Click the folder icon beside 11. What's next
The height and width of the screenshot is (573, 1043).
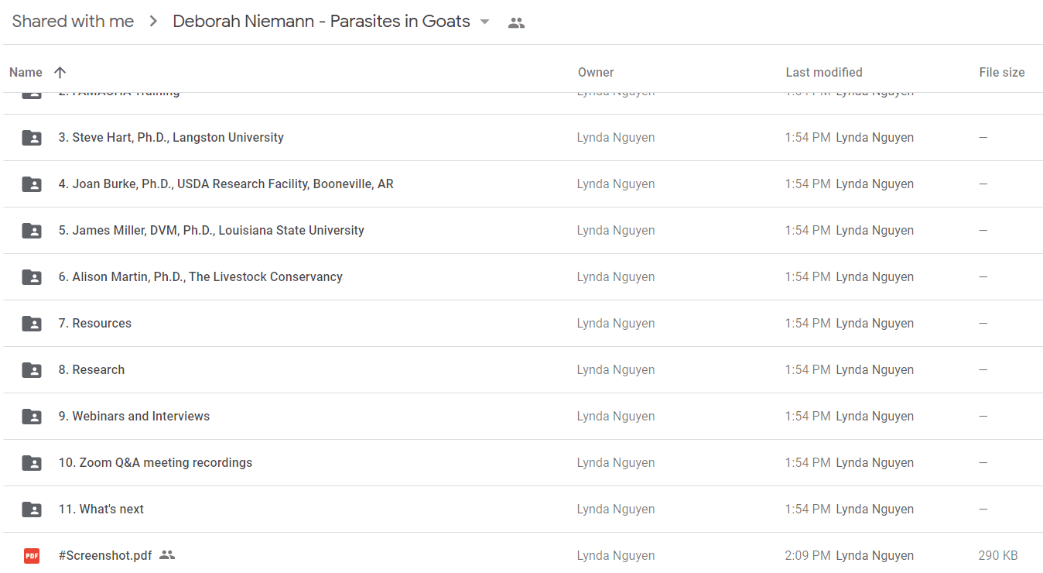coord(32,510)
